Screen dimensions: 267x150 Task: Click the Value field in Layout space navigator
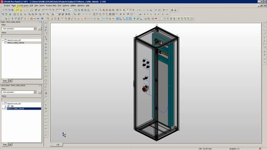tap(21, 99)
